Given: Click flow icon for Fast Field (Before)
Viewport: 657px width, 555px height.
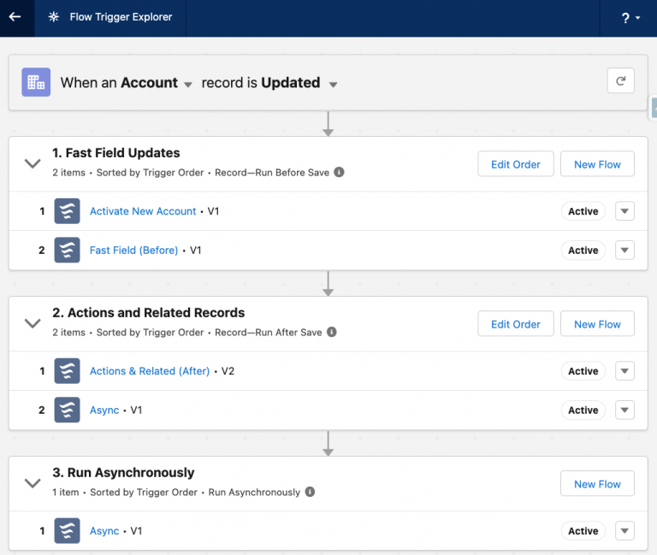Looking at the screenshot, I should point(67,250).
